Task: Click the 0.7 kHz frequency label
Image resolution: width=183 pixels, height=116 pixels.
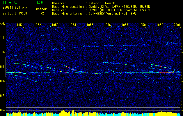Action: 2,96
